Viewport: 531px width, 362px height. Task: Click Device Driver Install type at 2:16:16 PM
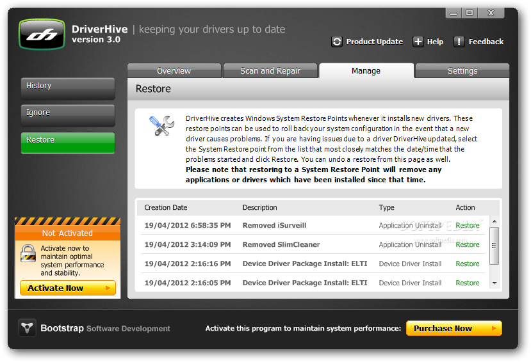click(410, 264)
